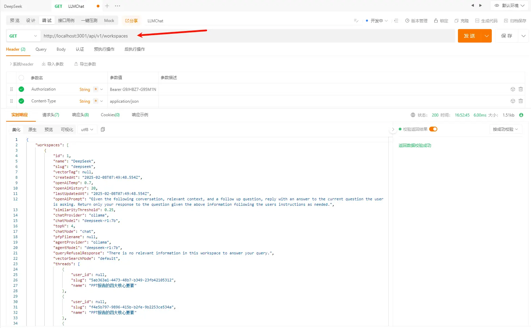This screenshot has width=531, height=328.
Task: Select the 认证 auth tab
Action: 80,49
